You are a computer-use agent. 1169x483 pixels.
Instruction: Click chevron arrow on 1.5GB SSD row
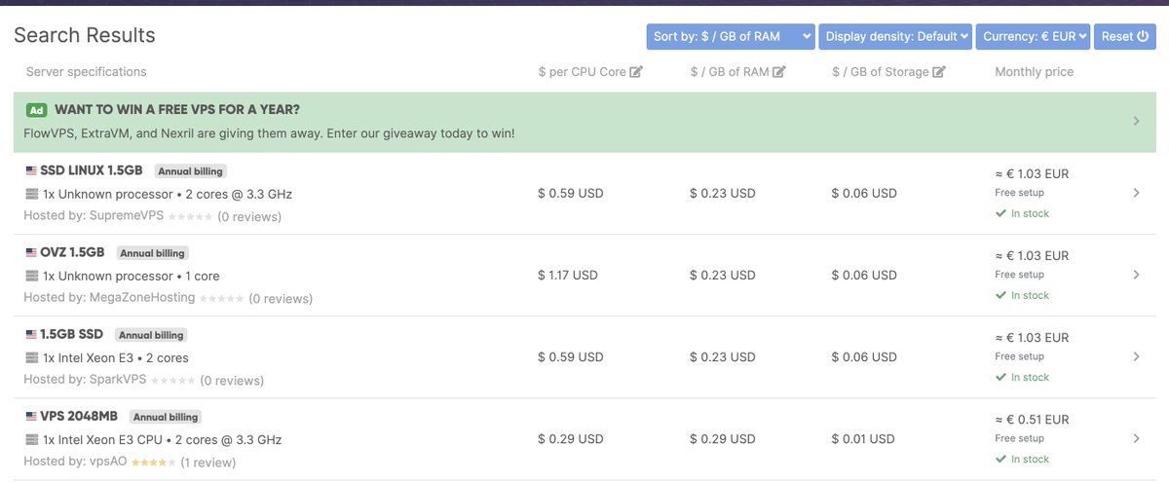(1136, 356)
